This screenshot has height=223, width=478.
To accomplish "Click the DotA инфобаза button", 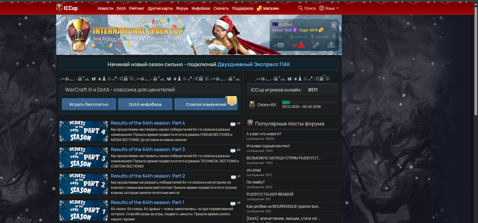I will coord(145,104).
